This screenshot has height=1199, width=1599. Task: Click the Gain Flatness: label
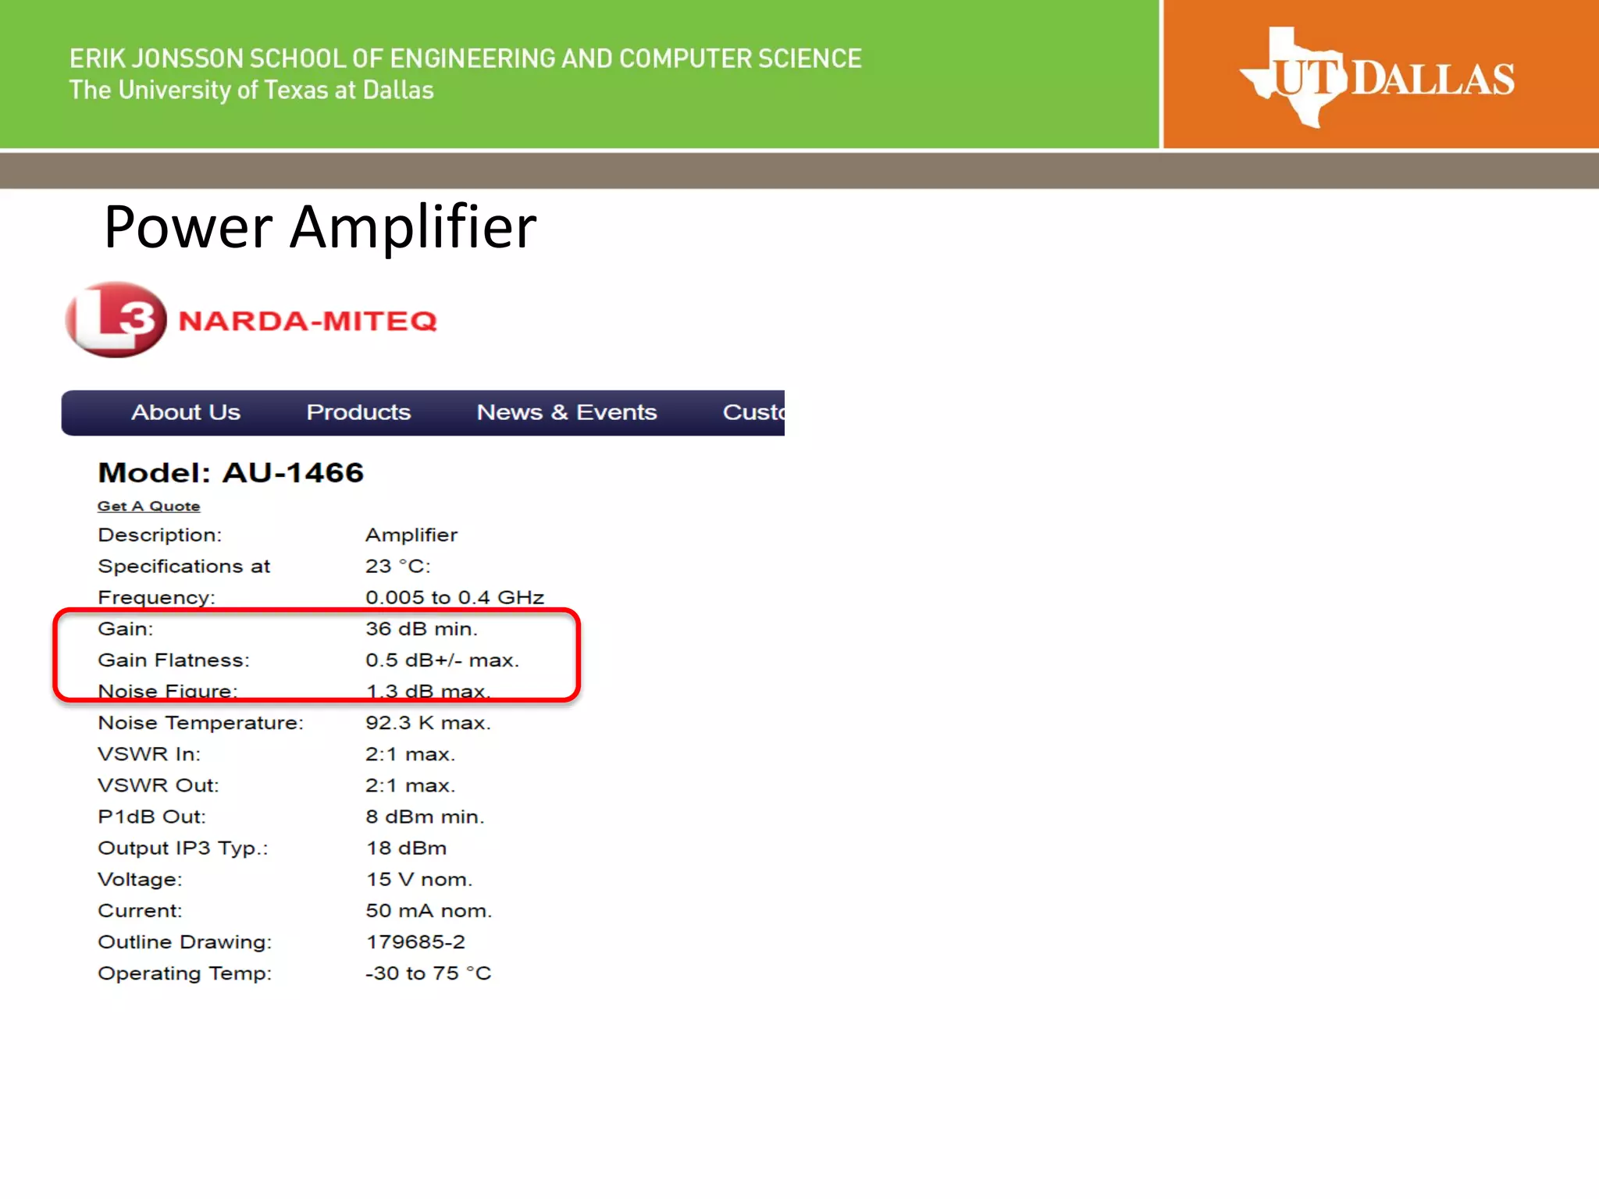(x=174, y=660)
